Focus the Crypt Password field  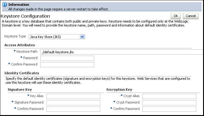click(x=169, y=103)
